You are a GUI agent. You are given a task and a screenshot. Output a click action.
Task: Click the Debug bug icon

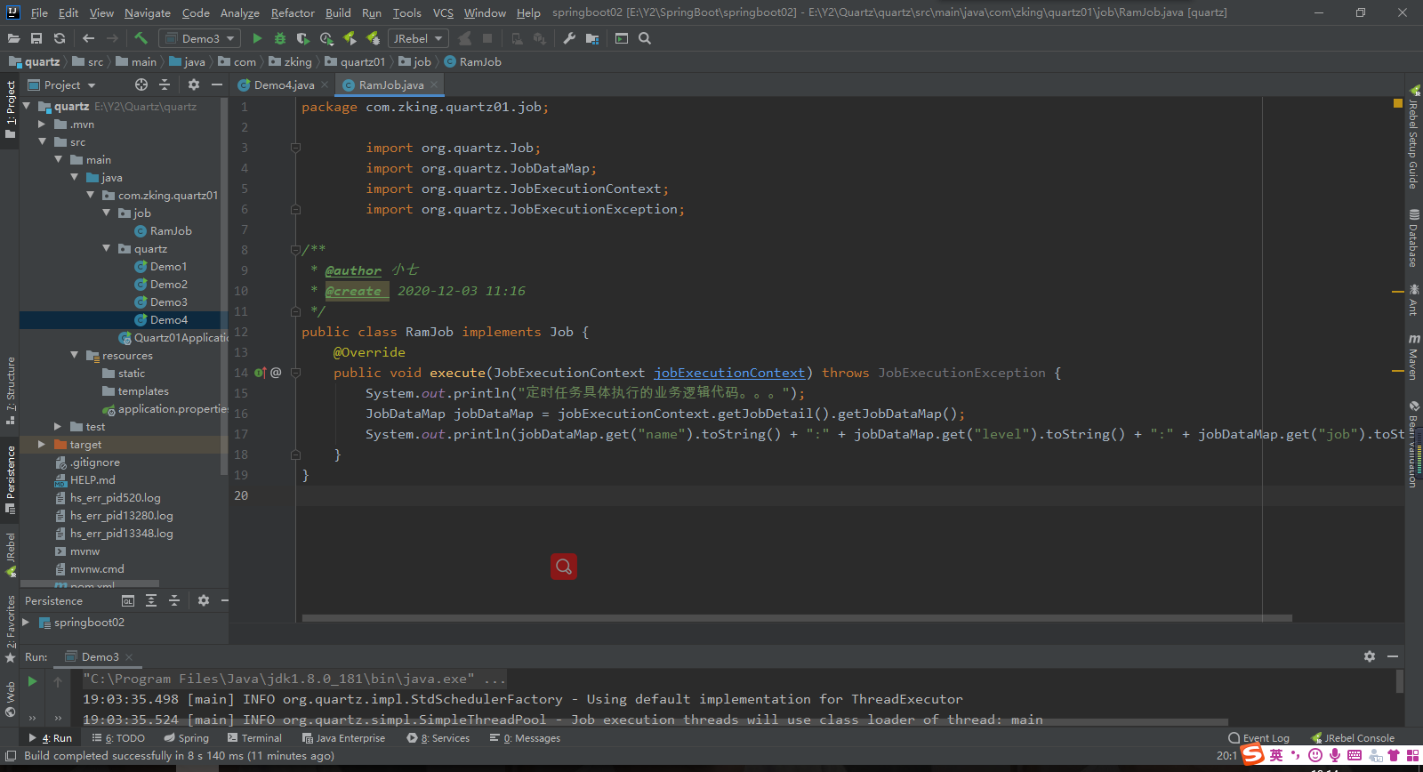point(280,38)
